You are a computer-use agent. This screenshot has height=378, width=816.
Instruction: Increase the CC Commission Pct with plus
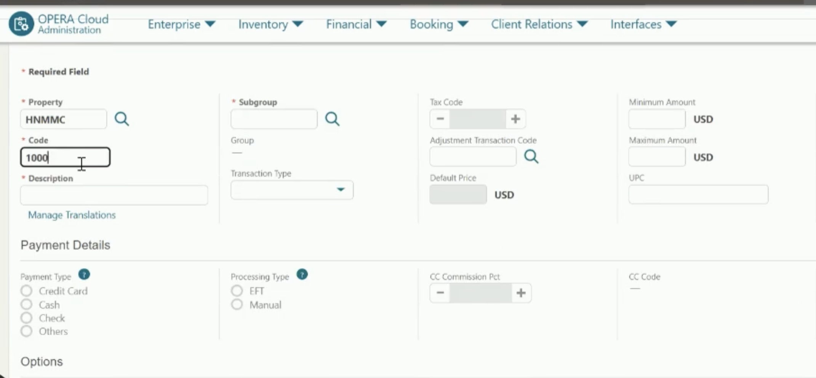point(521,293)
